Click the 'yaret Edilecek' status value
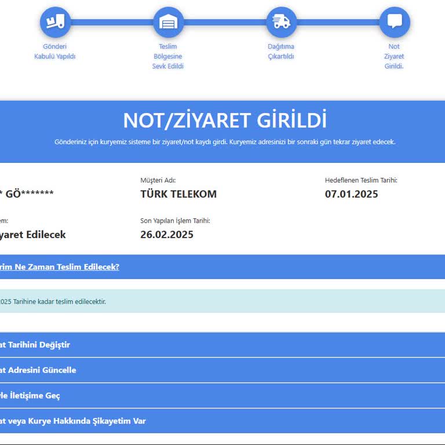 [32, 235]
